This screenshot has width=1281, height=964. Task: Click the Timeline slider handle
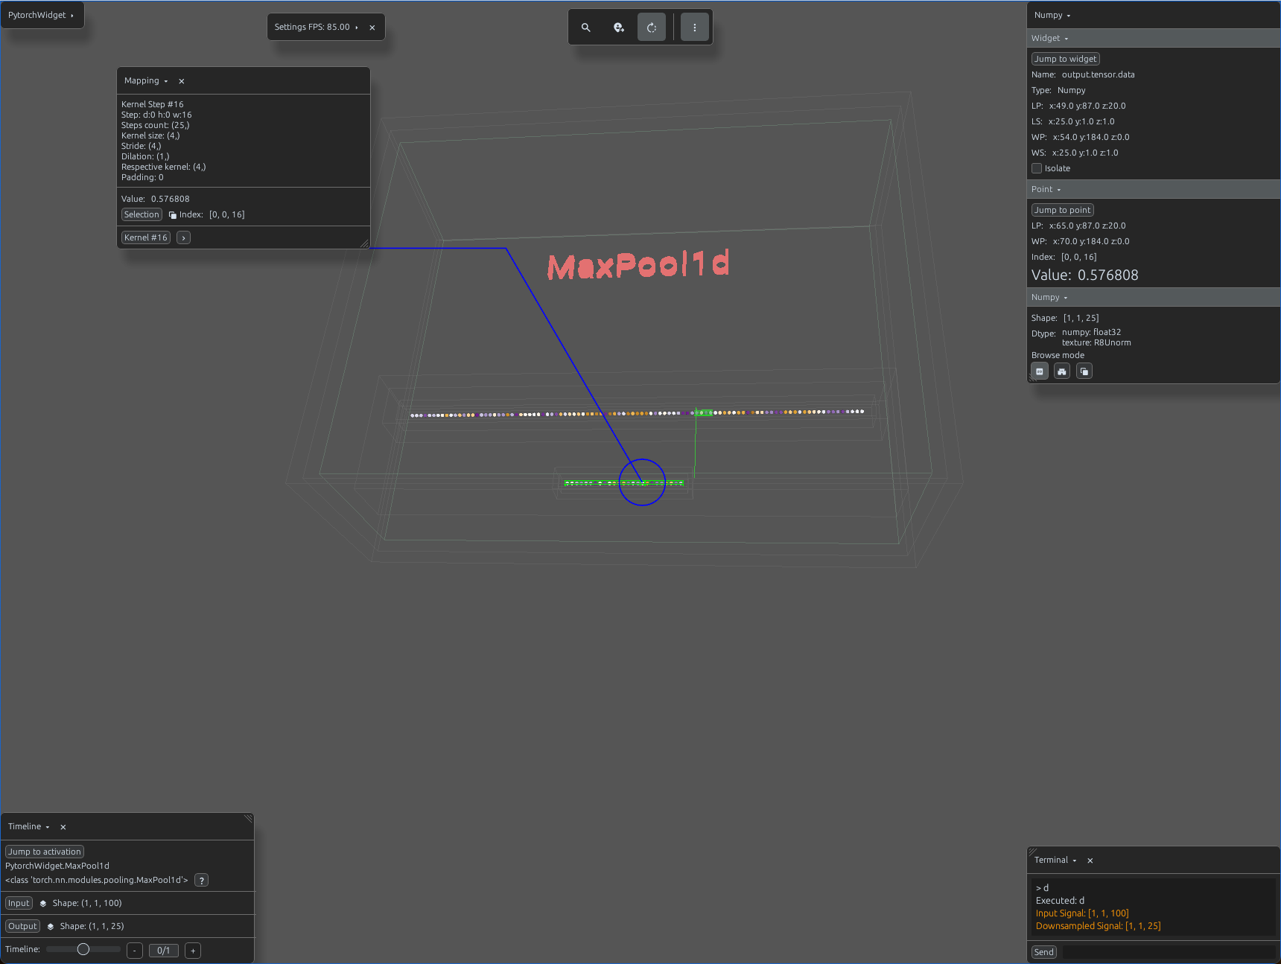click(x=83, y=949)
